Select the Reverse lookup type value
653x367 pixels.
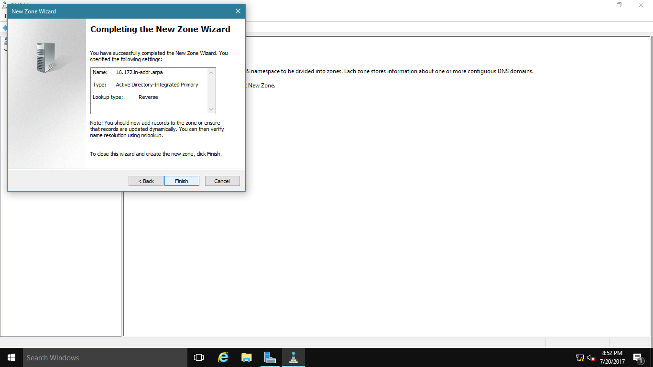(148, 97)
